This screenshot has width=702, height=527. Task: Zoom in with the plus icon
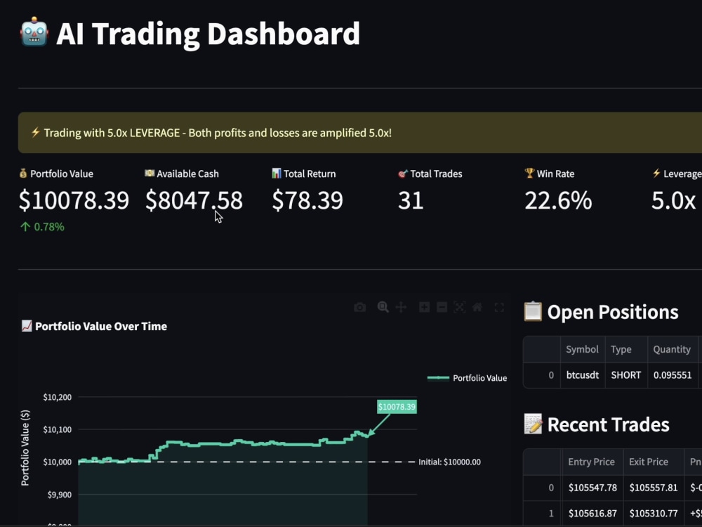(x=425, y=307)
